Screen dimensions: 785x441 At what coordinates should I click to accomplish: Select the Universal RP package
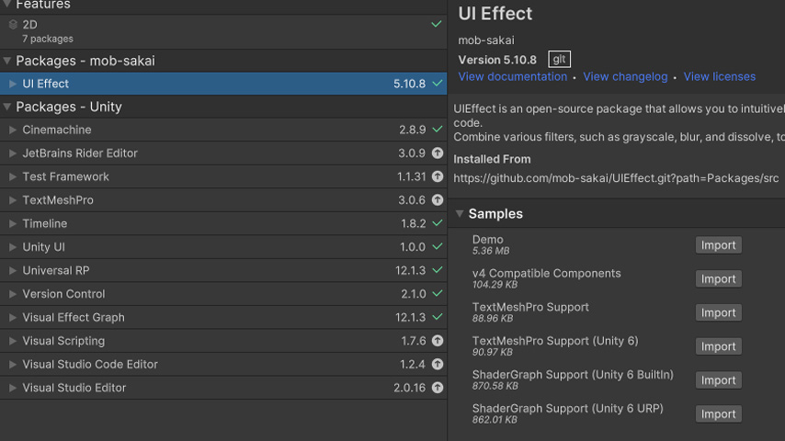pos(223,270)
